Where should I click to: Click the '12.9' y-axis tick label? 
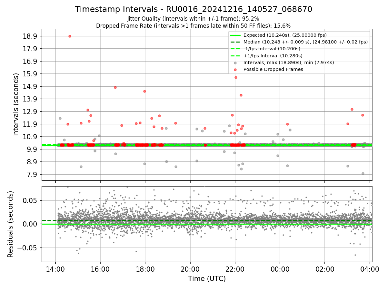click(x=29, y=111)
